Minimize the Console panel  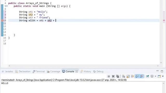coord(157,71)
